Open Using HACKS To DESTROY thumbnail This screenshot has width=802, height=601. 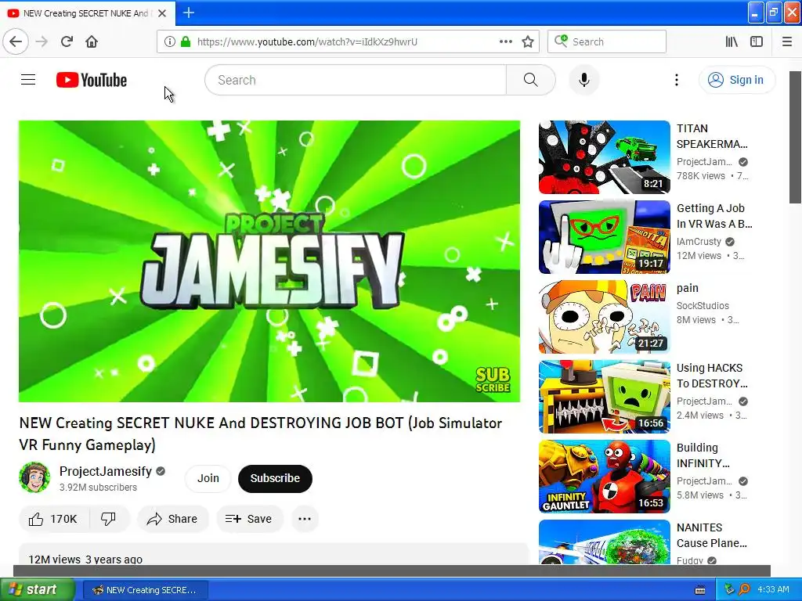pyautogui.click(x=604, y=397)
